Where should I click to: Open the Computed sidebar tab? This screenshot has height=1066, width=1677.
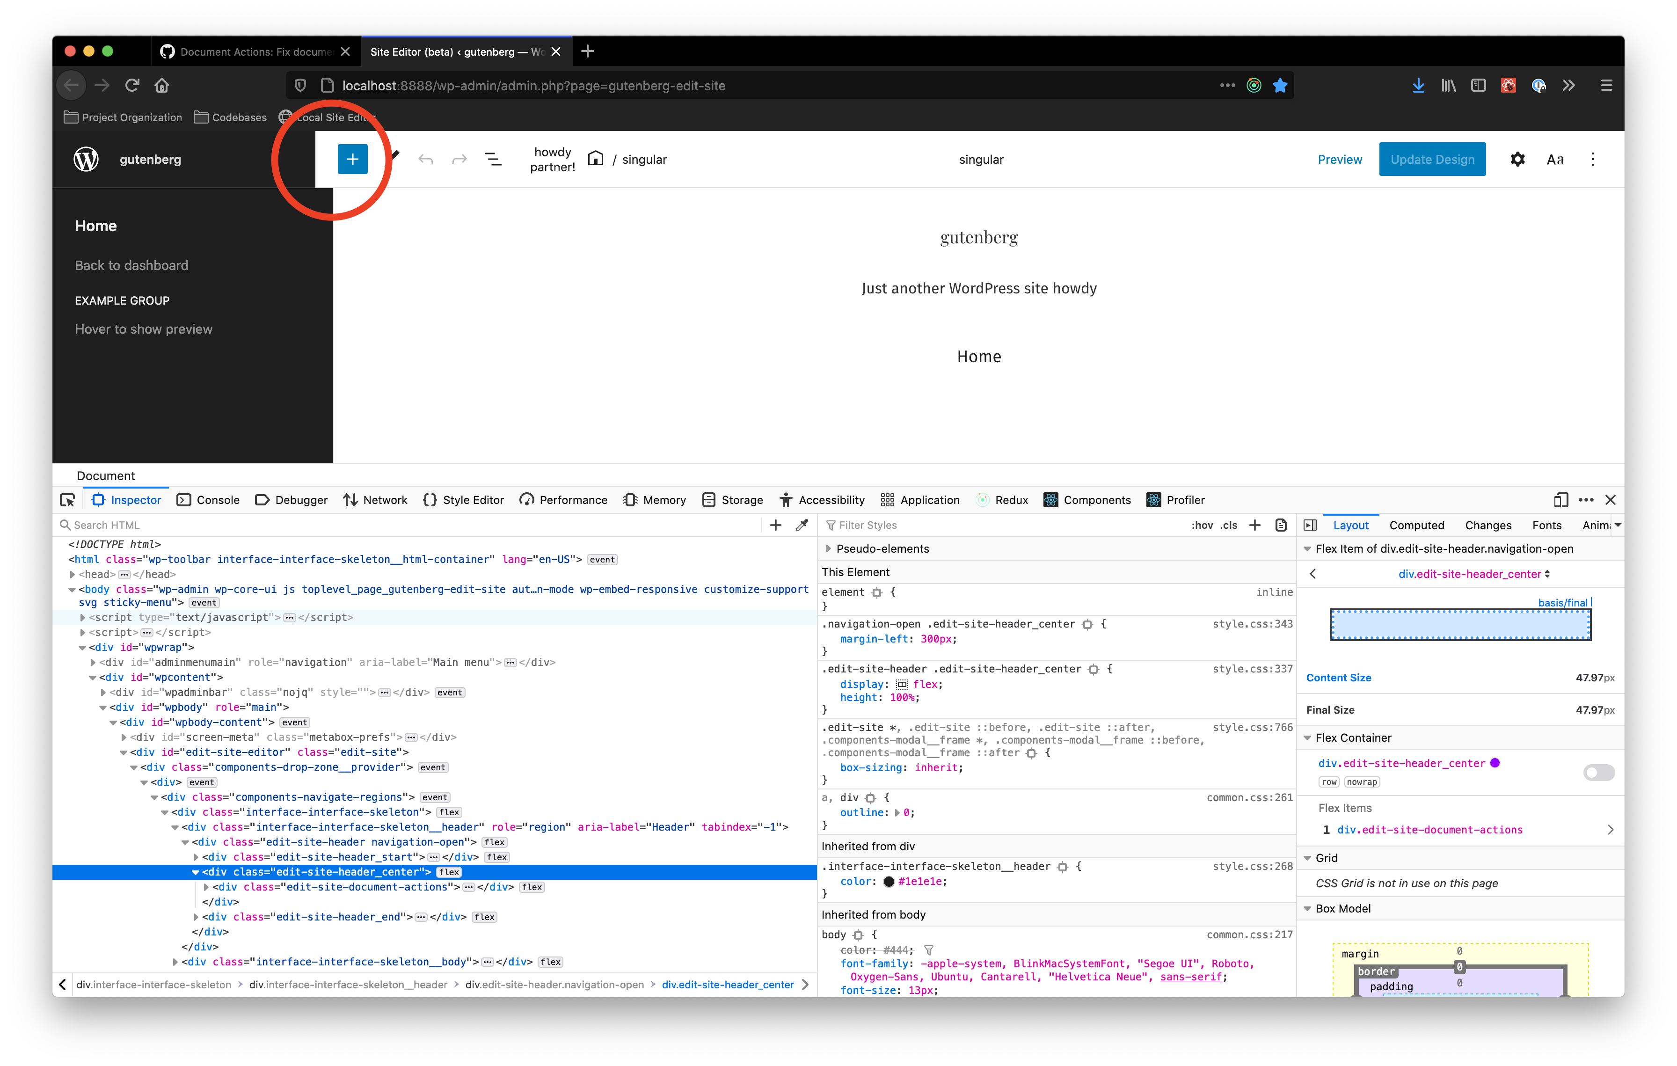tap(1416, 525)
